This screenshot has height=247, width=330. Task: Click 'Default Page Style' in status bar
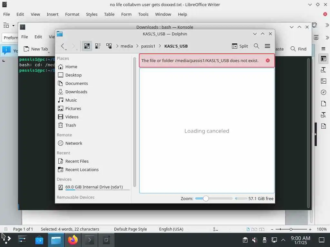click(130, 229)
